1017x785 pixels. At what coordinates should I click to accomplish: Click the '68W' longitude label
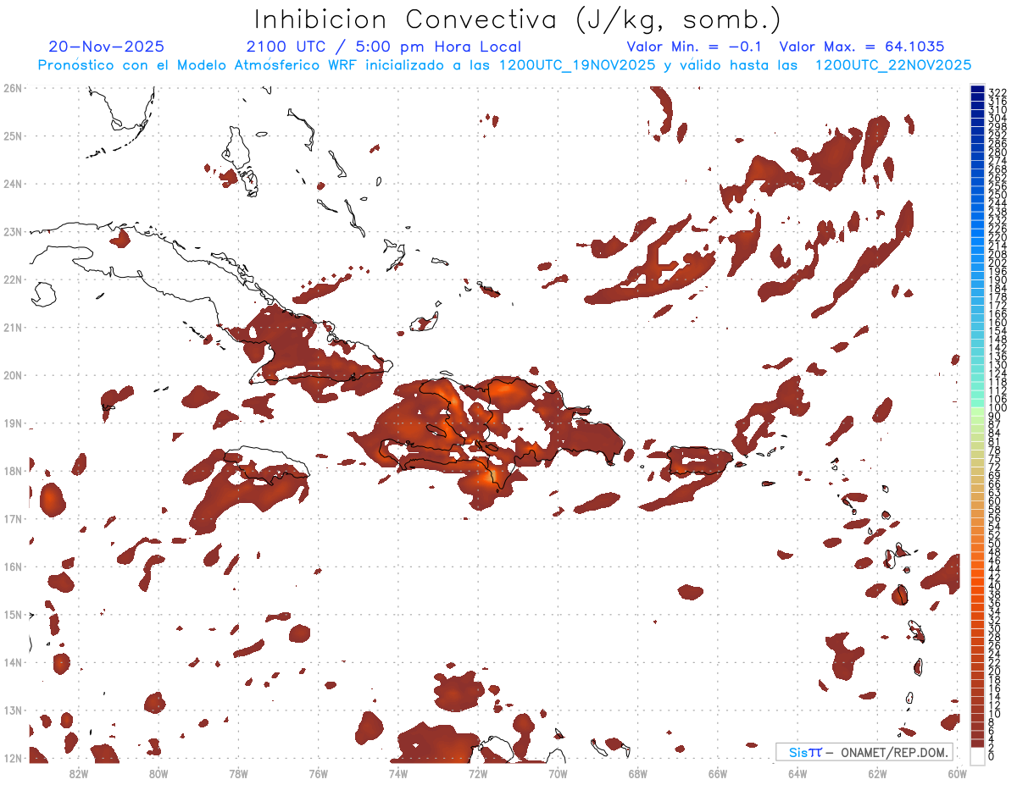point(637,772)
